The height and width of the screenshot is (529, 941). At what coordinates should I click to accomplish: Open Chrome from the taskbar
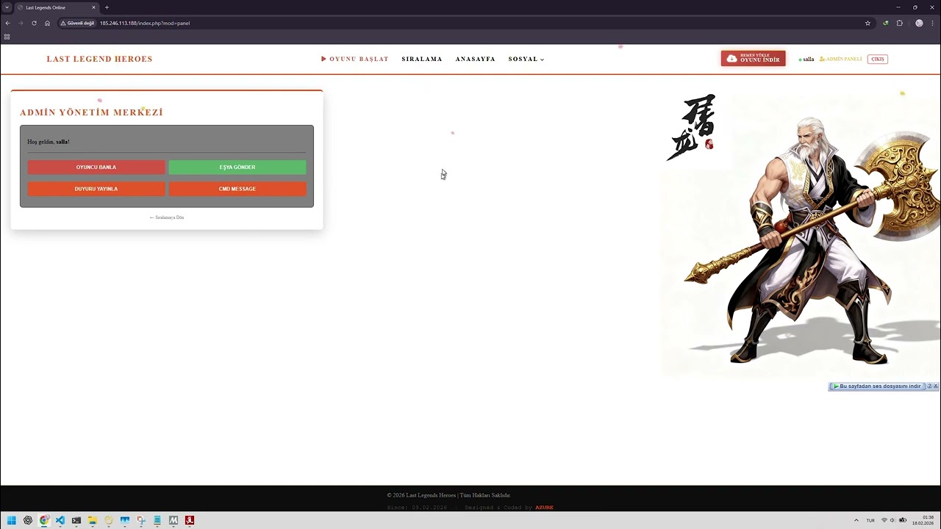click(x=44, y=520)
